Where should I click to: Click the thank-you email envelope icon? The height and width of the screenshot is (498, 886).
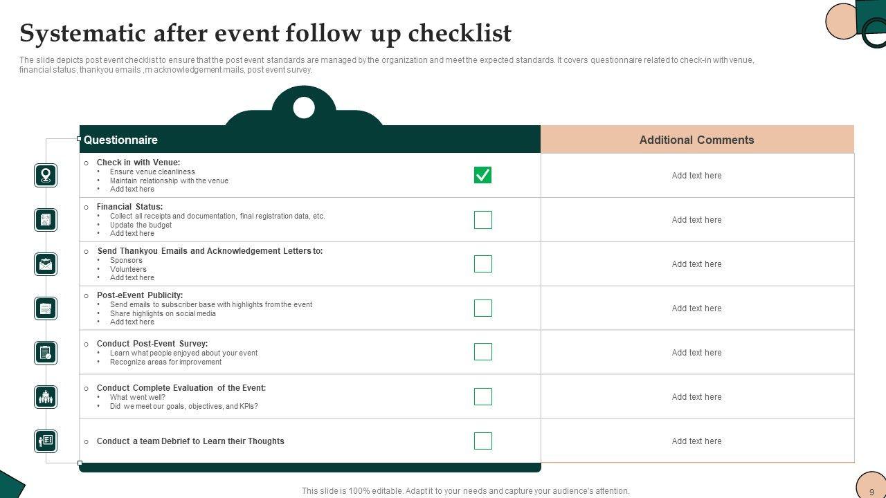46,264
